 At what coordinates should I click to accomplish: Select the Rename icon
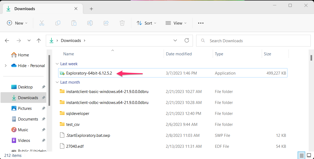90,23
